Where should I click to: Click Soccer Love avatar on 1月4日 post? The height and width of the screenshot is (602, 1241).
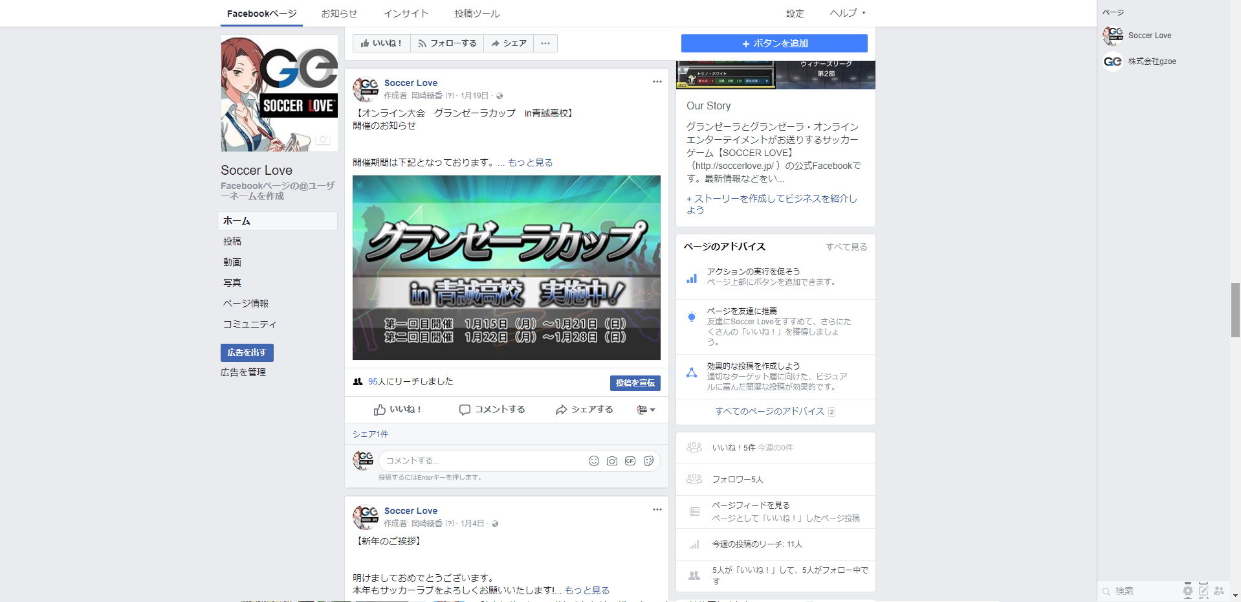[x=366, y=517]
